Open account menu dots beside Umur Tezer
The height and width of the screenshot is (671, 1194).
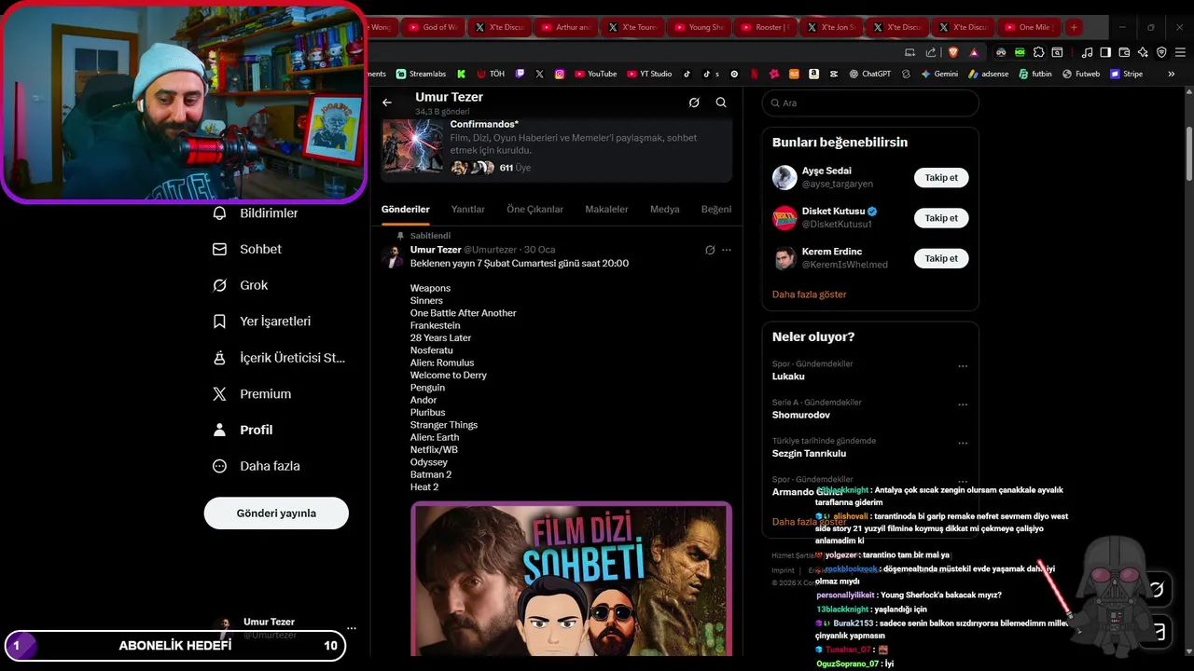tap(352, 628)
